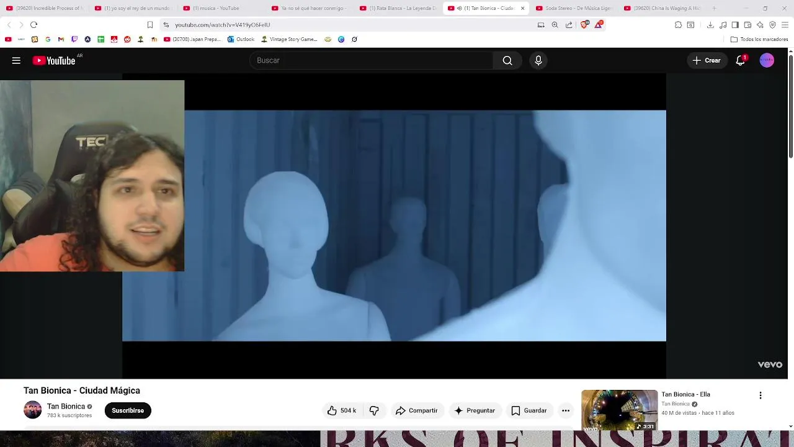The width and height of the screenshot is (794, 447).
Task: Click the Guardar button
Action: click(529, 410)
